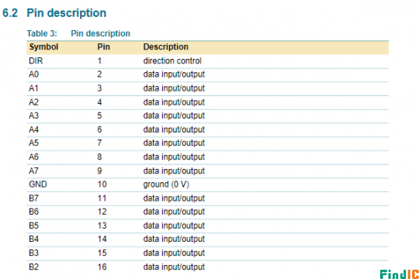This screenshot has height=279, width=419.
Task: Click 'data input/output' in the B4 row
Action: pos(174,239)
